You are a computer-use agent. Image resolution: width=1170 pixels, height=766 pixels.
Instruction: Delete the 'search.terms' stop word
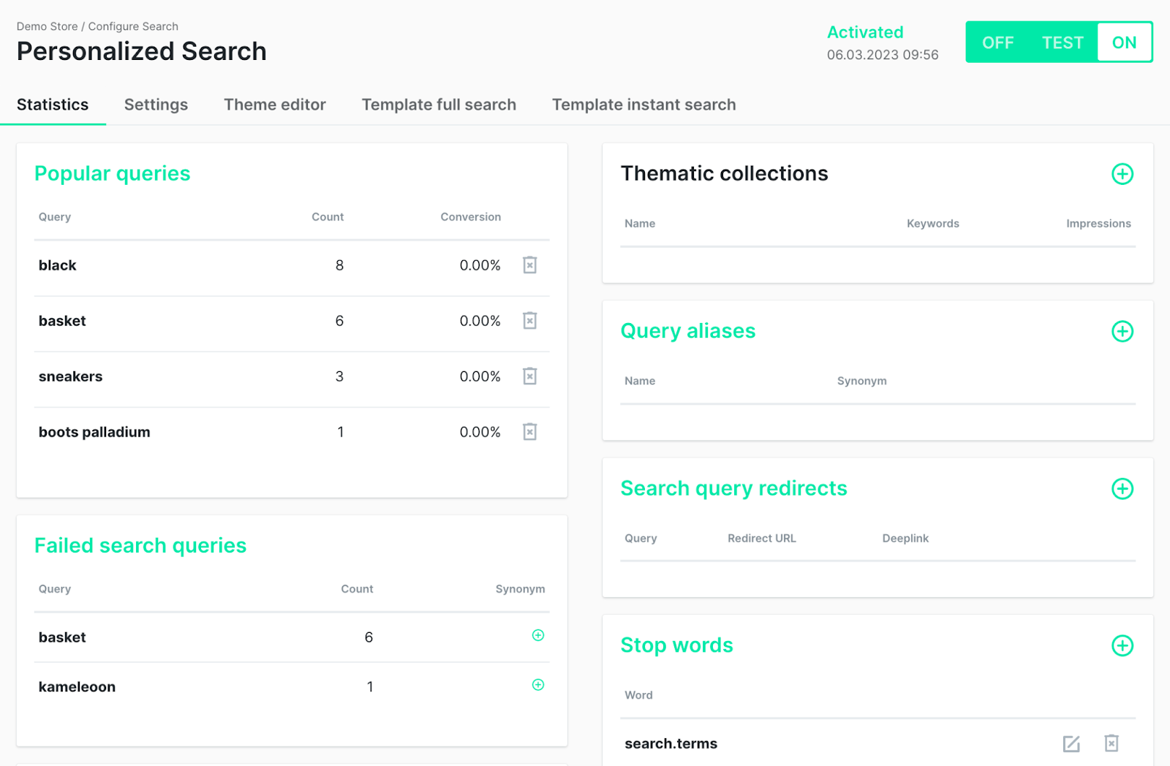[1111, 743]
